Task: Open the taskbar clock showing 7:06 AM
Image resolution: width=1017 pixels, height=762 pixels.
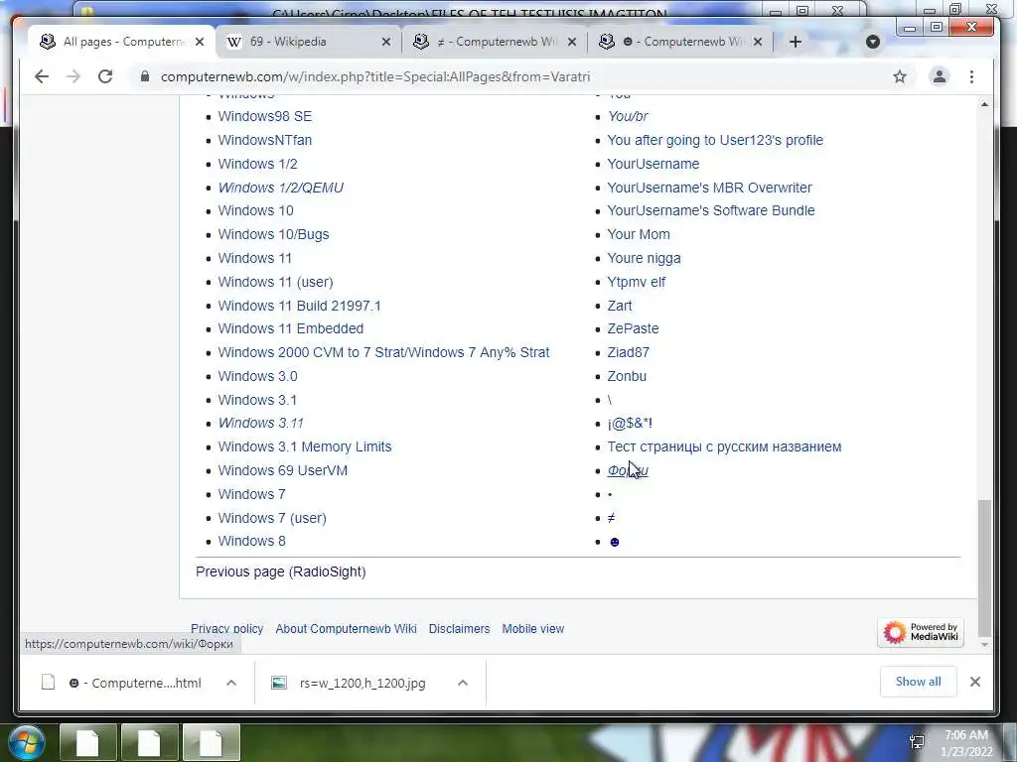Action: tap(965, 743)
